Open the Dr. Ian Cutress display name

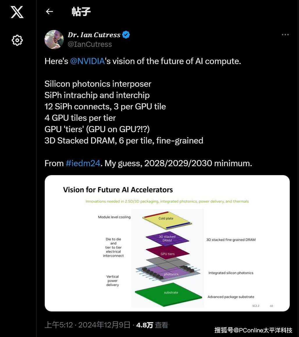tap(94, 35)
